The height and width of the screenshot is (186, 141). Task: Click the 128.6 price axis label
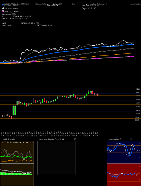[137, 92]
